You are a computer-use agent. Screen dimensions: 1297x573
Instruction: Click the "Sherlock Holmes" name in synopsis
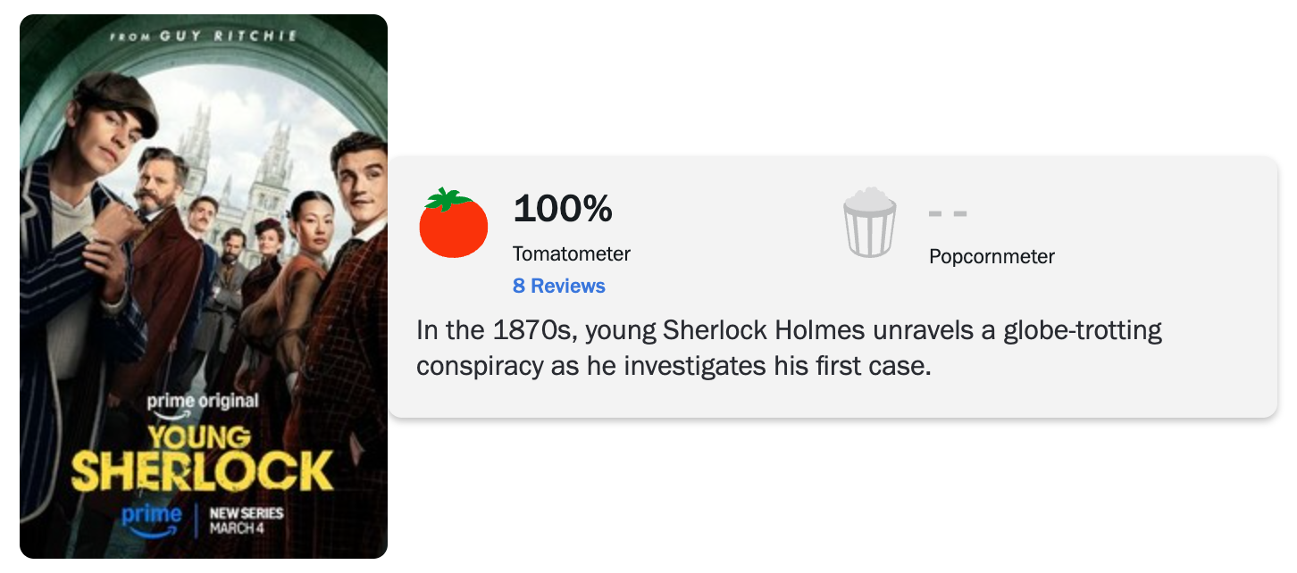tap(764, 330)
